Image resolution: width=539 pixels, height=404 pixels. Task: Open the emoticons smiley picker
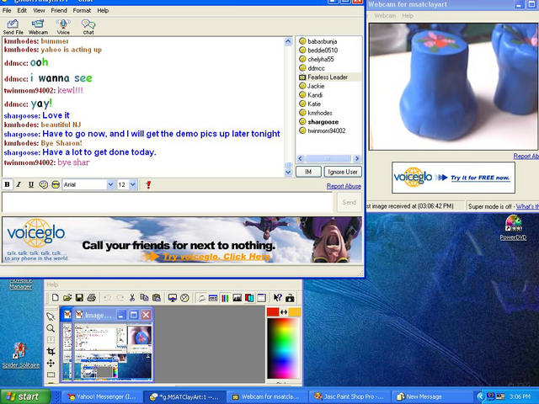pos(43,184)
